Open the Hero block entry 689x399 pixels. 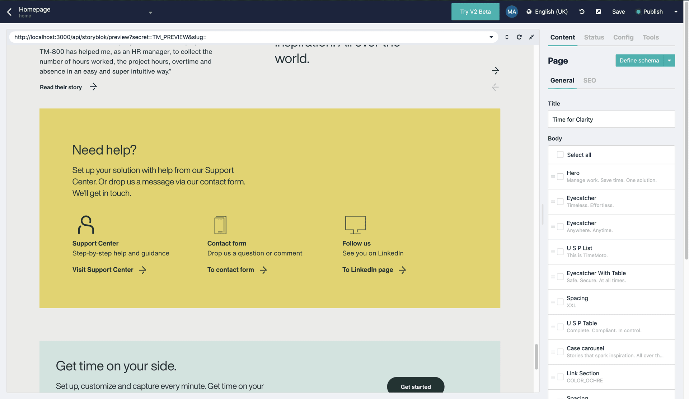point(611,177)
